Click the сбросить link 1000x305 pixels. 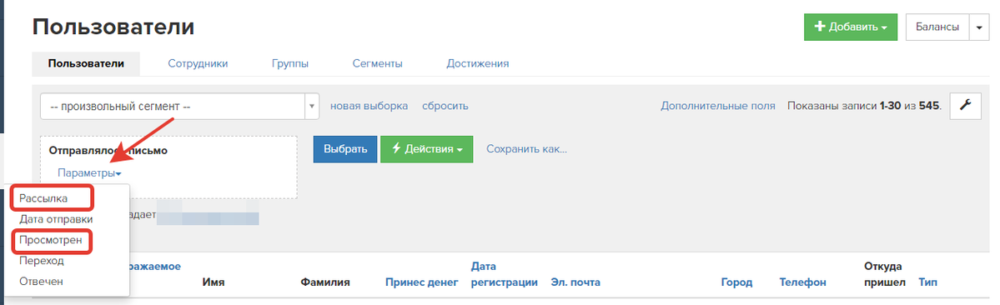click(445, 106)
